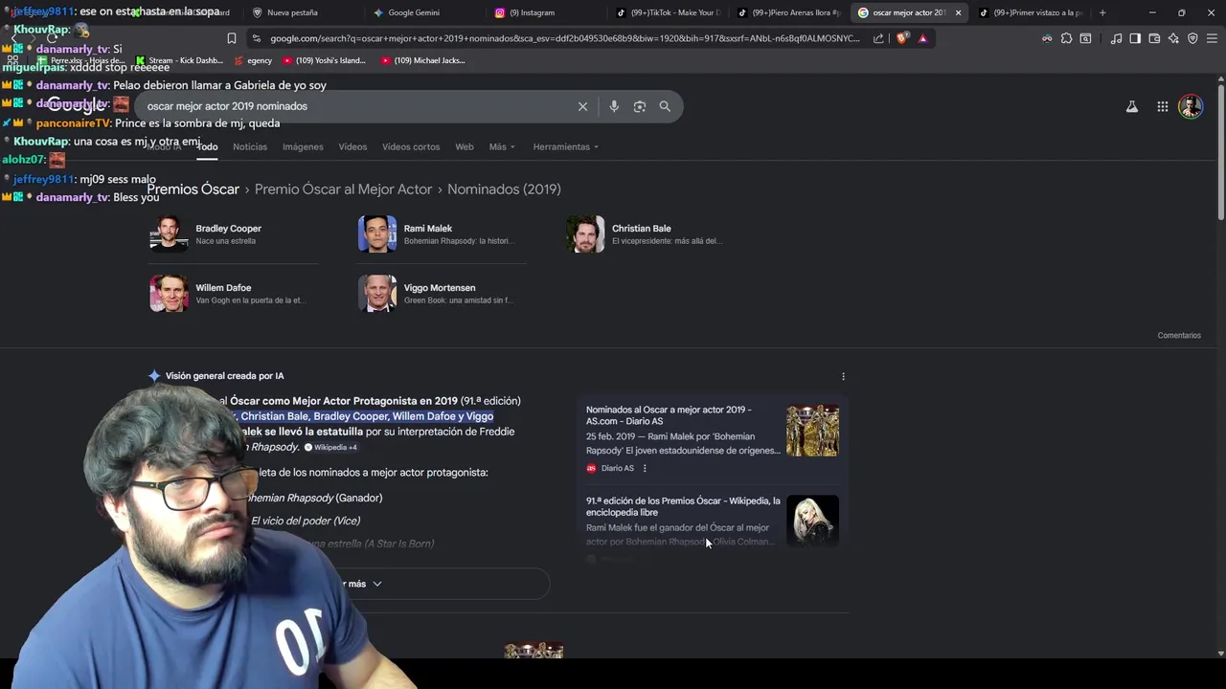Expand AI overview with Mostrar más
The width and height of the screenshot is (1226, 689).
click(x=361, y=584)
